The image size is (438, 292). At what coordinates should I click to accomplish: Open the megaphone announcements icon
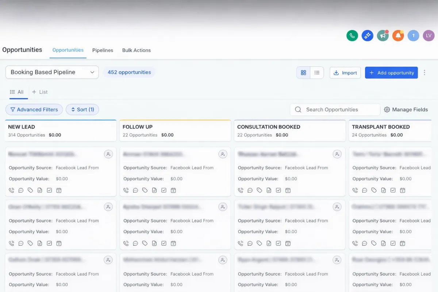383,35
